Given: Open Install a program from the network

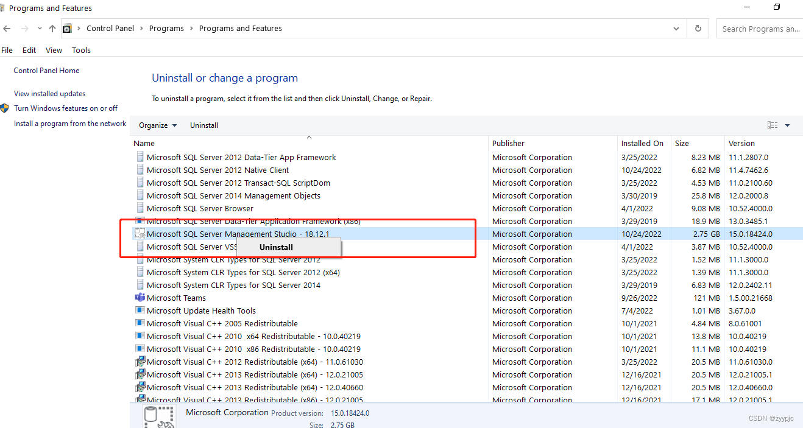Looking at the screenshot, I should [70, 124].
